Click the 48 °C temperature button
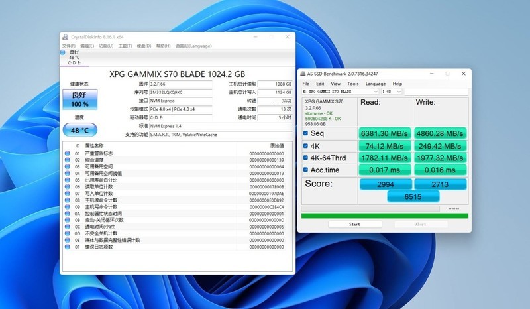The width and height of the screenshot is (530, 309). click(80, 131)
